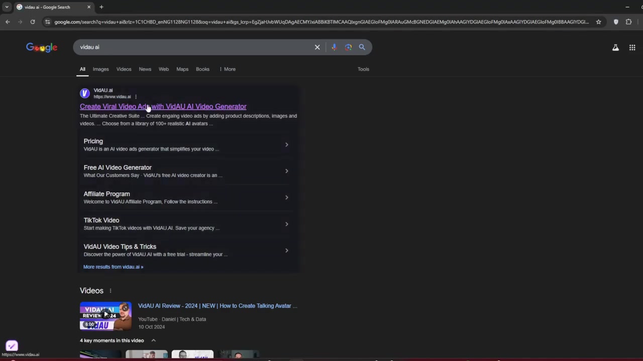The height and width of the screenshot is (361, 643).
Task: Switch to the Books tab
Action: click(x=202, y=69)
